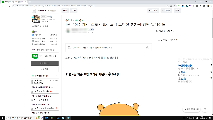Open the Windows Start menu
This screenshot has width=213, height=120.
(x=2, y=118)
